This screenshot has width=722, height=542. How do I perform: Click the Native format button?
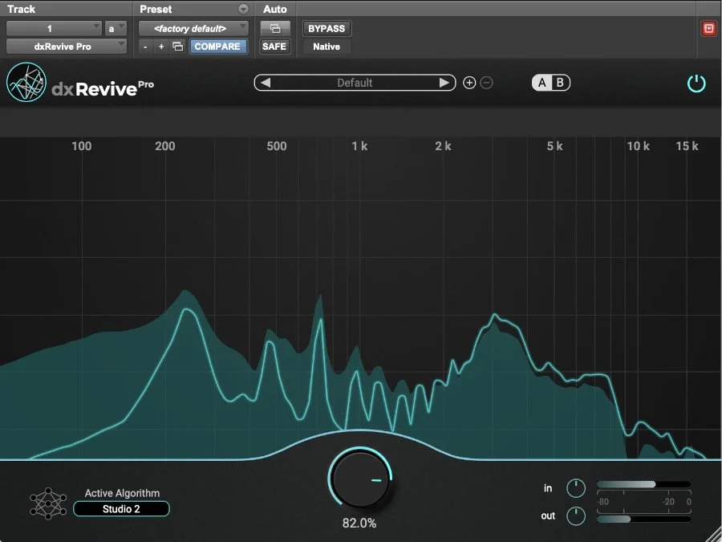coord(327,46)
